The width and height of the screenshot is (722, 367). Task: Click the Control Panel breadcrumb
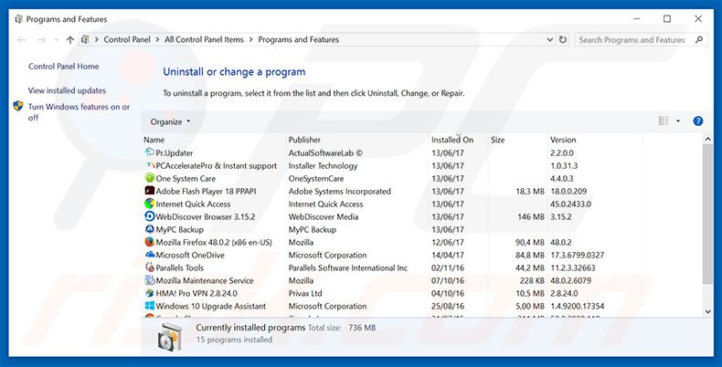pyautogui.click(x=127, y=39)
